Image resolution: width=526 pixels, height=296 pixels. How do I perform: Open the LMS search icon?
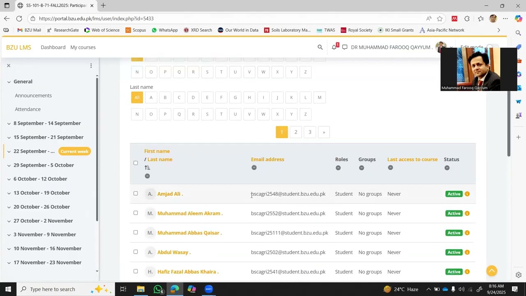click(320, 47)
